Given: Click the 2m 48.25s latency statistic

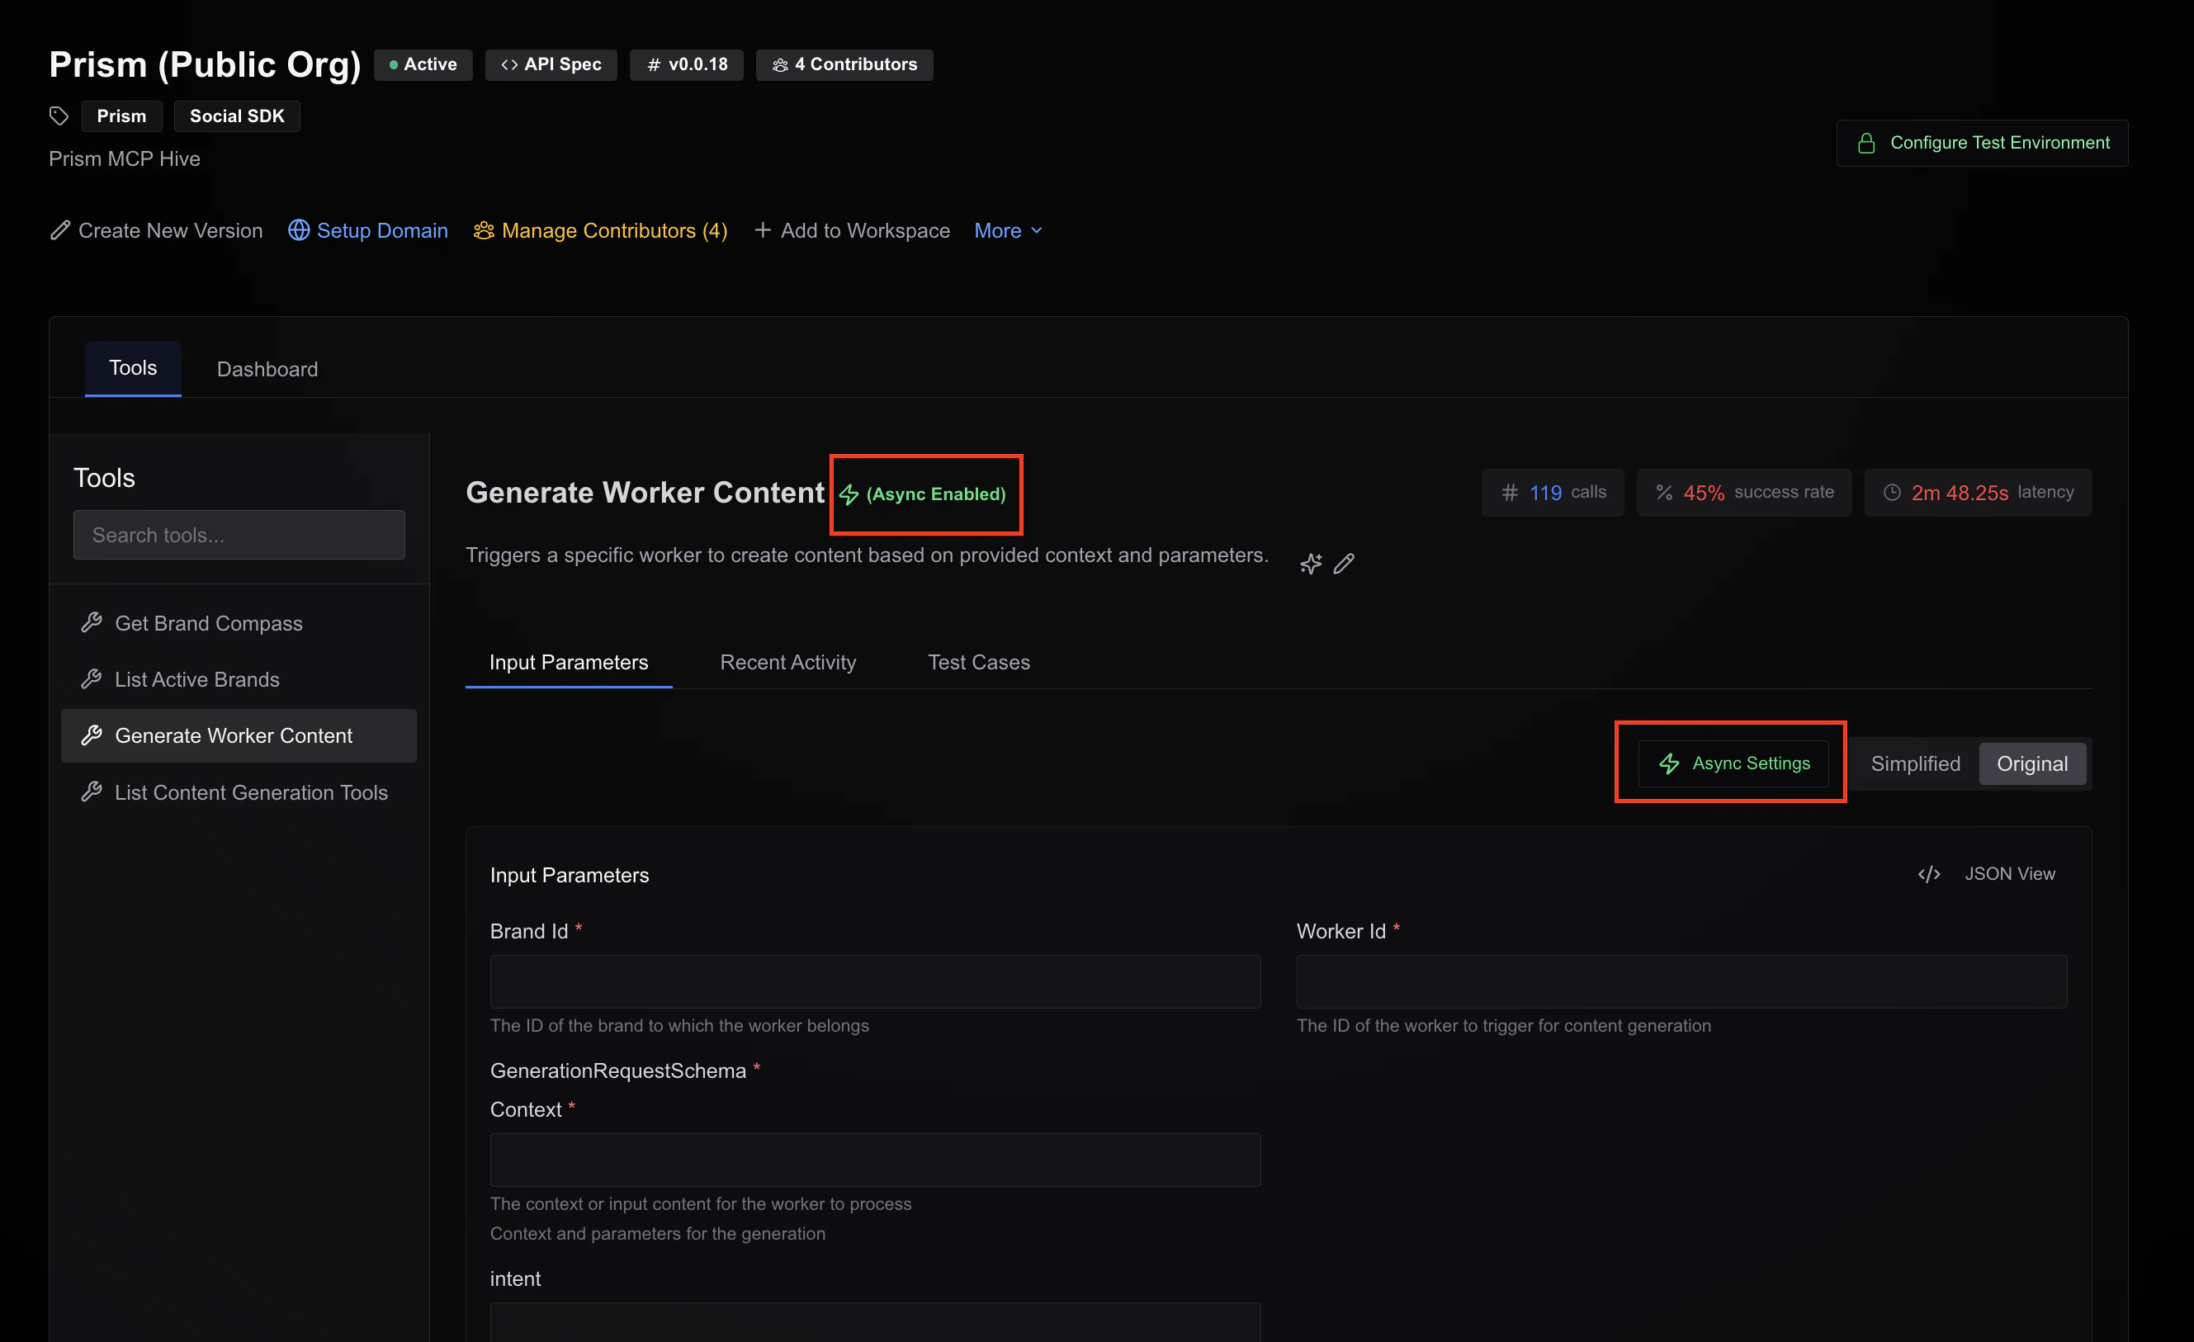Looking at the screenshot, I should 1979,493.
